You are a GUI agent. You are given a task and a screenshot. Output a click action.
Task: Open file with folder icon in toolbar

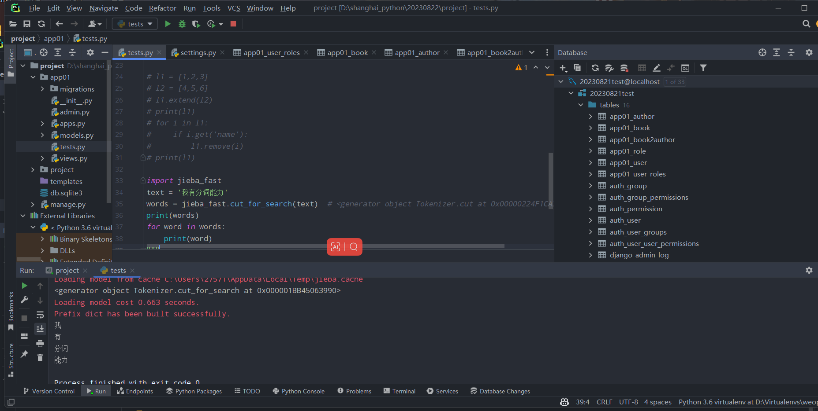click(x=13, y=24)
